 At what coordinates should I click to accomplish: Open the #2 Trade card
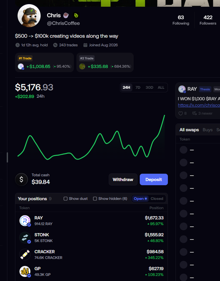click(105, 62)
